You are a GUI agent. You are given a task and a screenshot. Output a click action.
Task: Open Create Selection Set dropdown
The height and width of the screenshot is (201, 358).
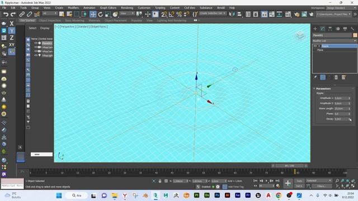pos(213,13)
